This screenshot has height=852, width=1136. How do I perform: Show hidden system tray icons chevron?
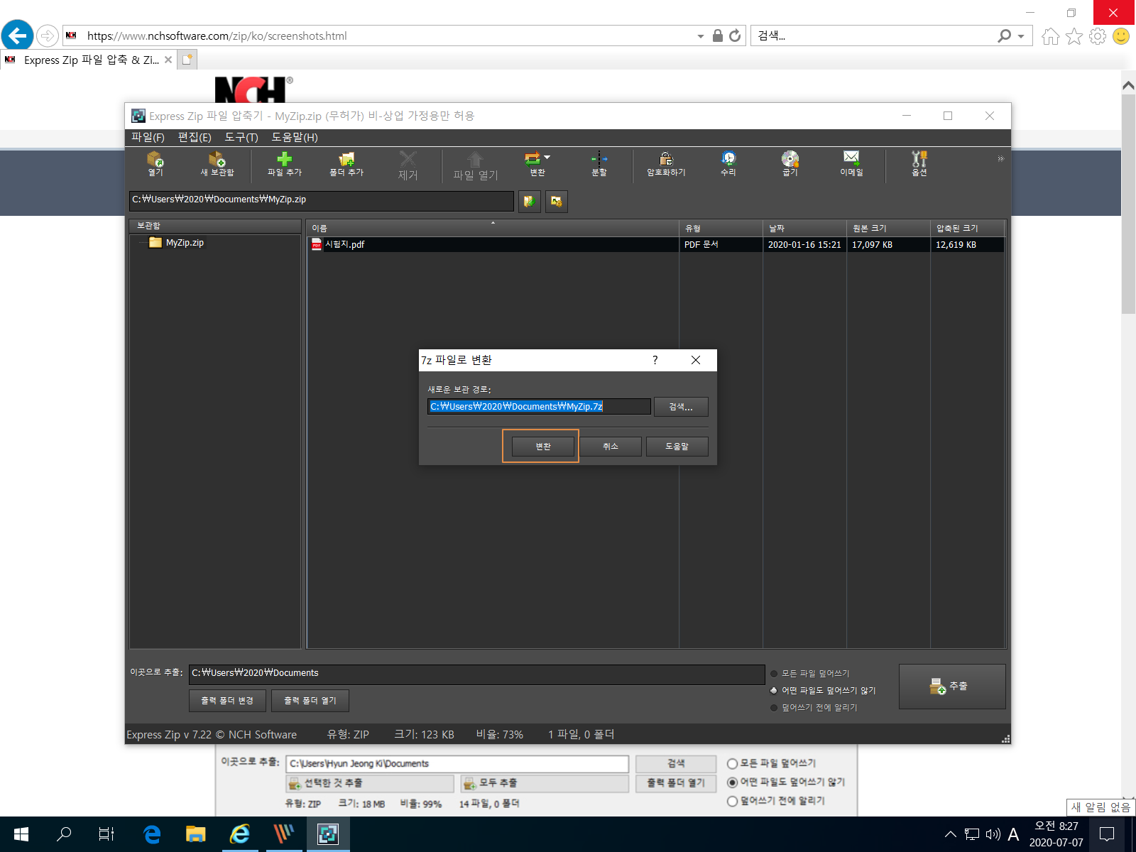(951, 834)
